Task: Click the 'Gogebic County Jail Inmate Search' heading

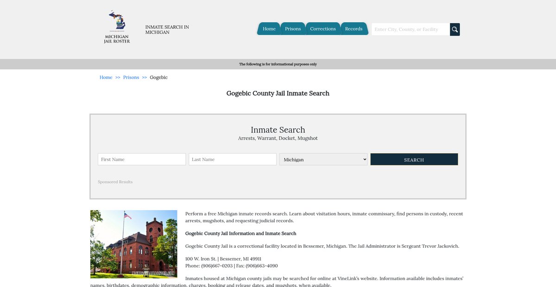Action: click(278, 93)
